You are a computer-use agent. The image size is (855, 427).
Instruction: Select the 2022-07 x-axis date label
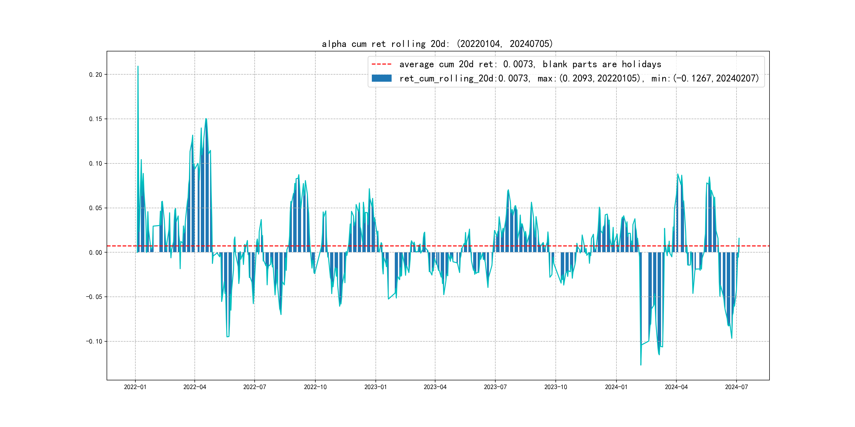pos(255,387)
